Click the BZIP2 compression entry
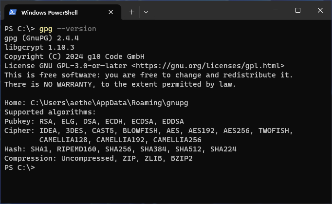332x204 pixels. [x=182, y=158]
